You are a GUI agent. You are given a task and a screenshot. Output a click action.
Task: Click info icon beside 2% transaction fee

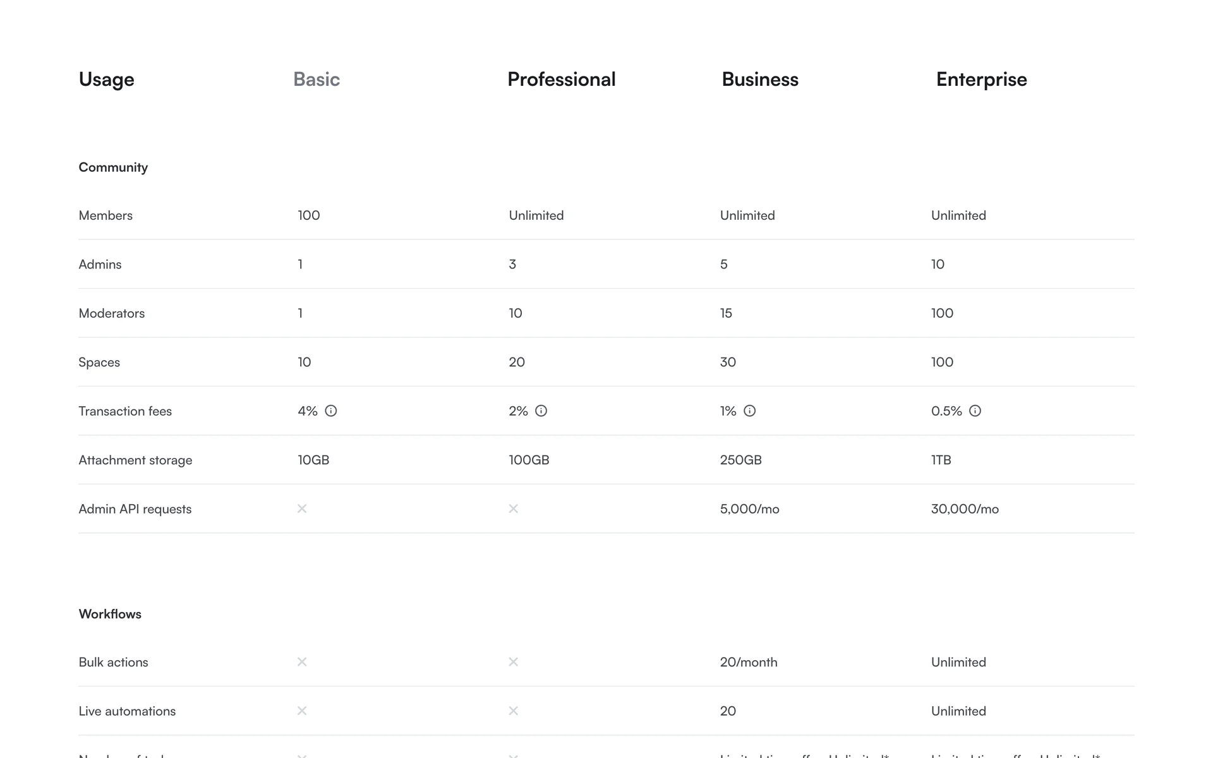click(541, 411)
